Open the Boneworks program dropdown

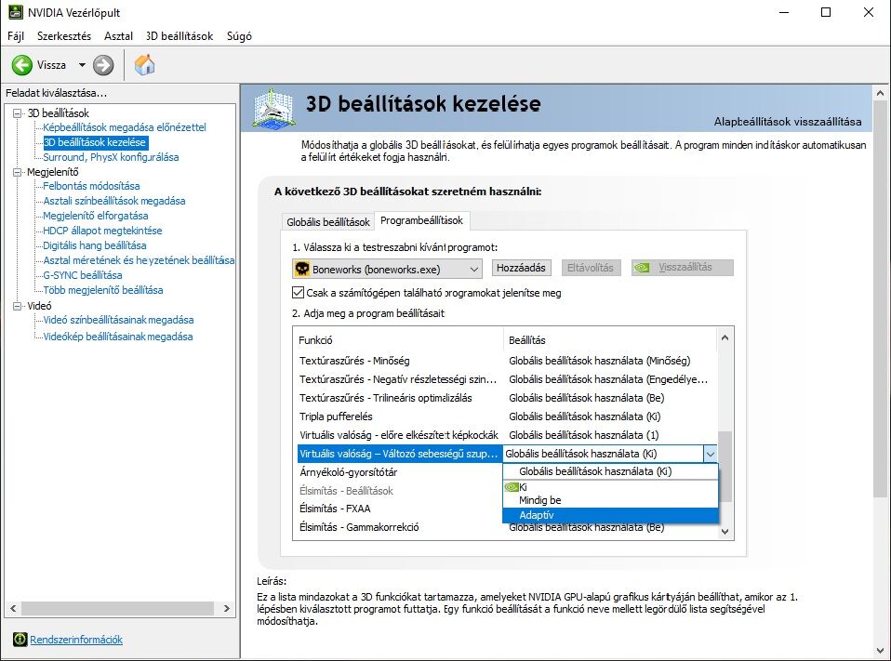coord(387,270)
